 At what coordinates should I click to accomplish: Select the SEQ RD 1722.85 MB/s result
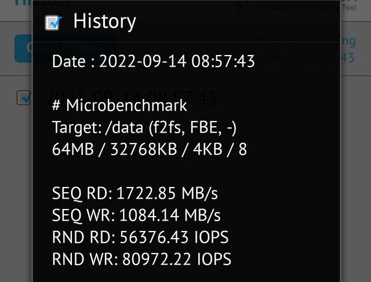136,193
